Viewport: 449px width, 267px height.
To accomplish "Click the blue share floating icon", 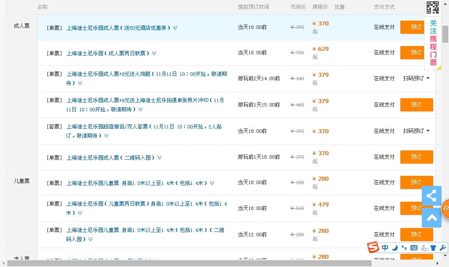I will [431, 196].
